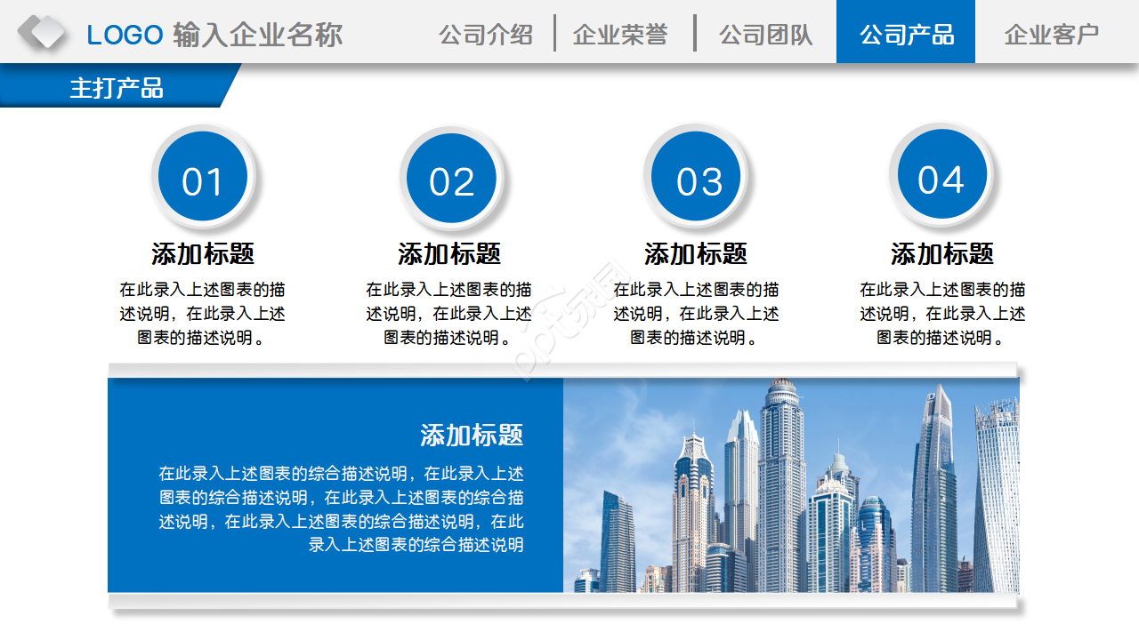Click description paragraph below 02 heading
Screen dimensions: 1139x640
pos(449,314)
